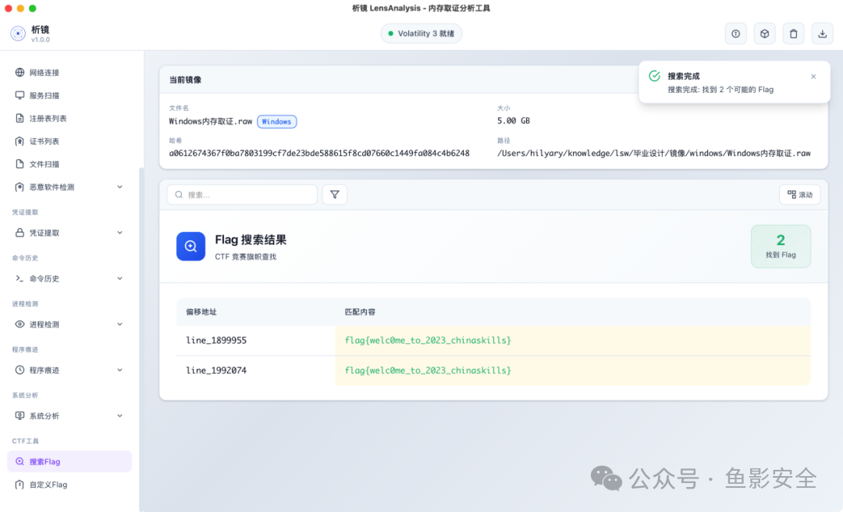The width and height of the screenshot is (843, 512).
Task: Click the 程序痕迹 clock icon
Action: pyautogui.click(x=20, y=370)
